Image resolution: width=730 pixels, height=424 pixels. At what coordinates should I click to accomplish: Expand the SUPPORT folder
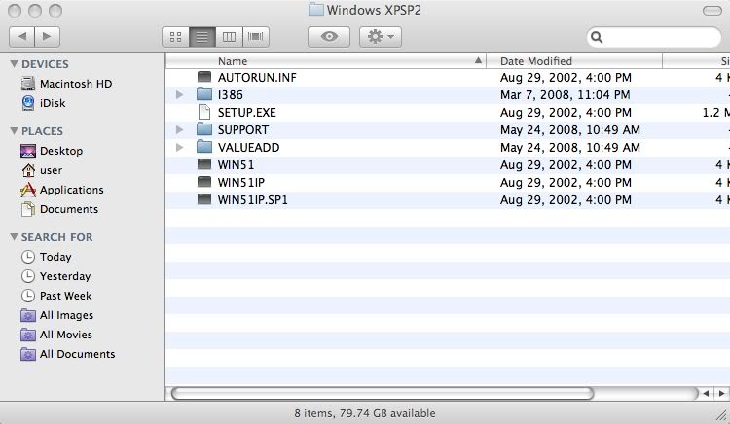[x=180, y=129]
